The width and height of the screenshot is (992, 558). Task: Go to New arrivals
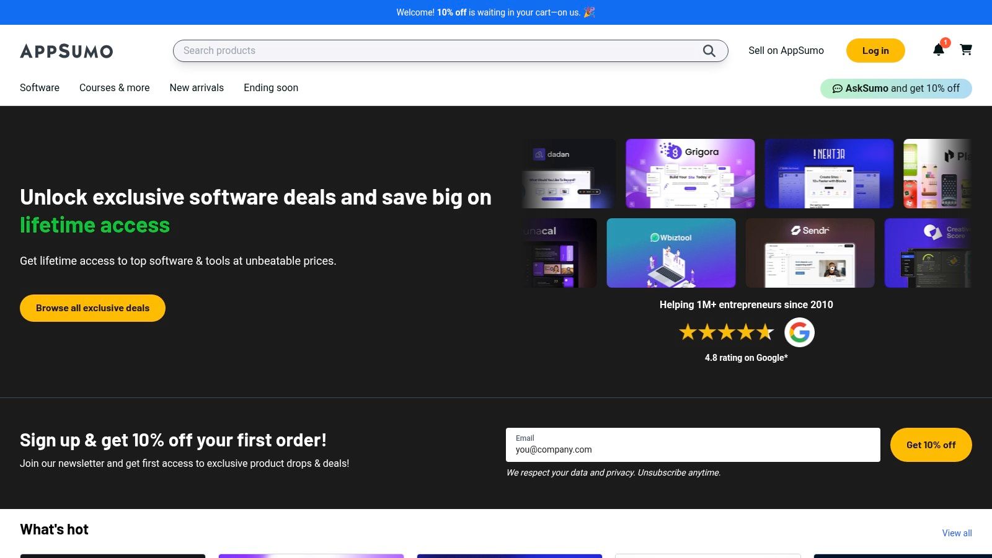[197, 87]
